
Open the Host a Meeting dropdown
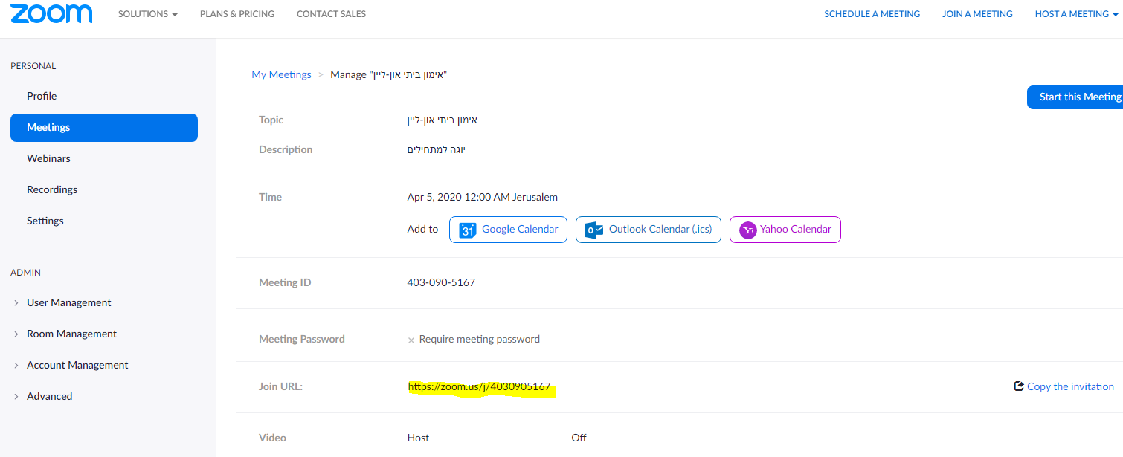coord(1078,14)
